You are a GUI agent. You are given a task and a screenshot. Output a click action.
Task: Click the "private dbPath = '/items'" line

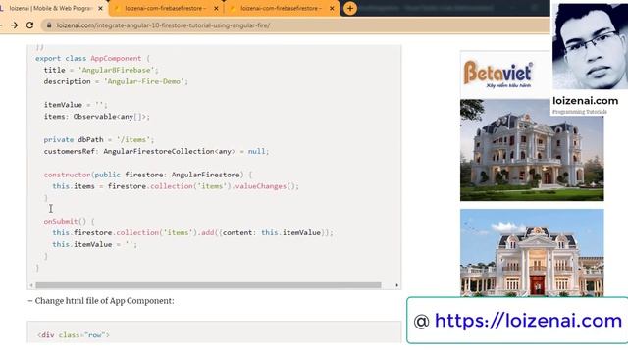pyautogui.click(x=99, y=139)
